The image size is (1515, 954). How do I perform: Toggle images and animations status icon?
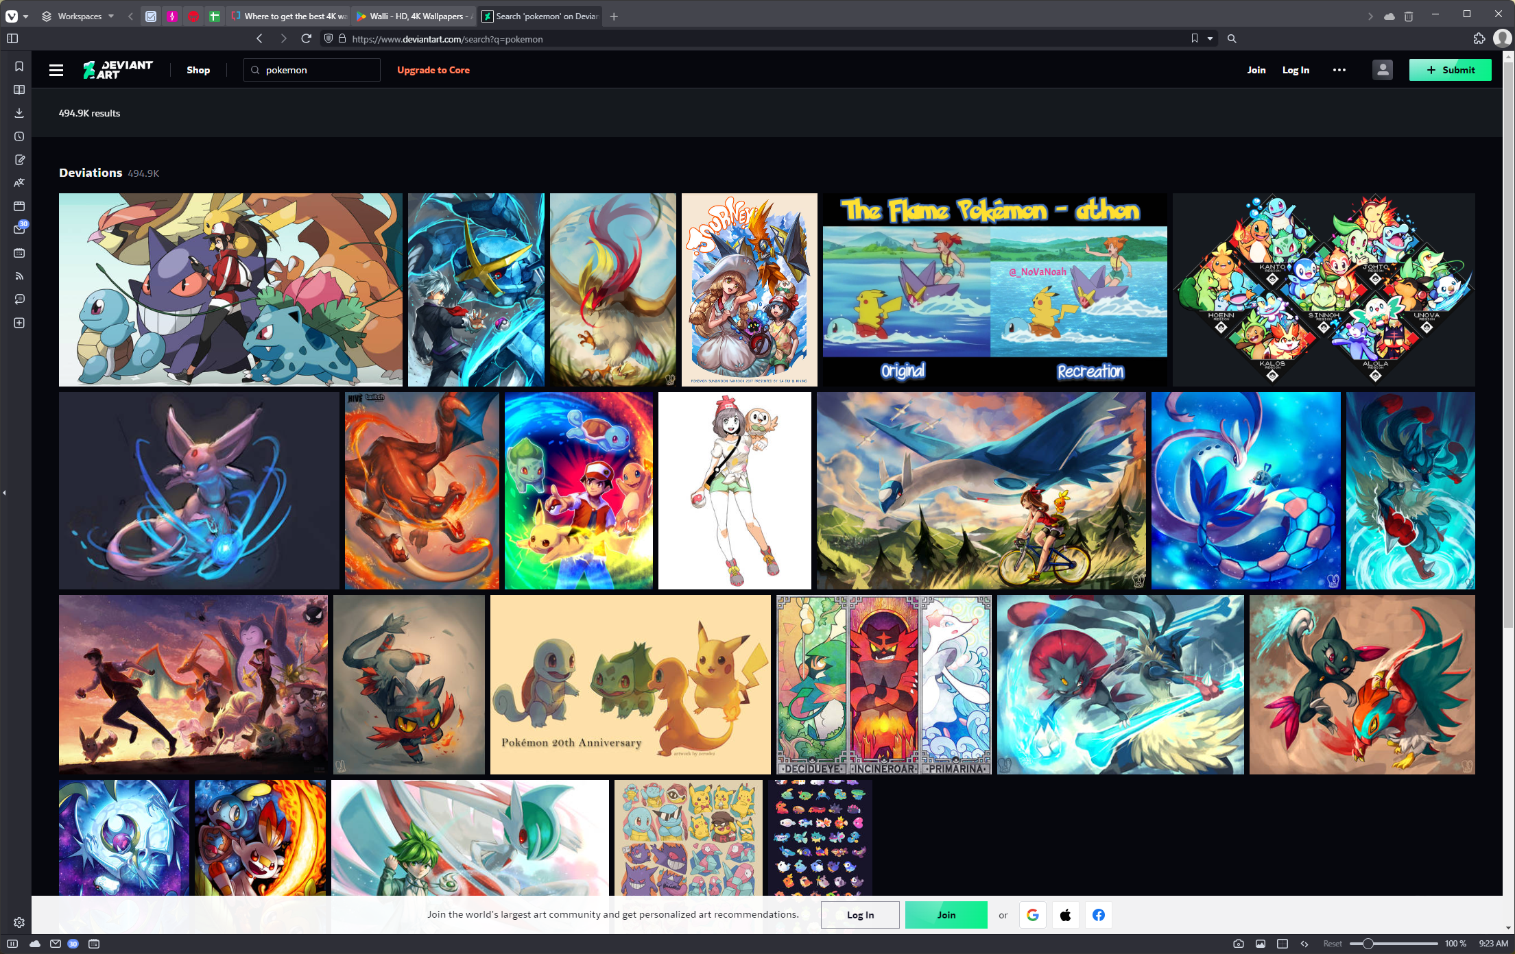[1261, 944]
